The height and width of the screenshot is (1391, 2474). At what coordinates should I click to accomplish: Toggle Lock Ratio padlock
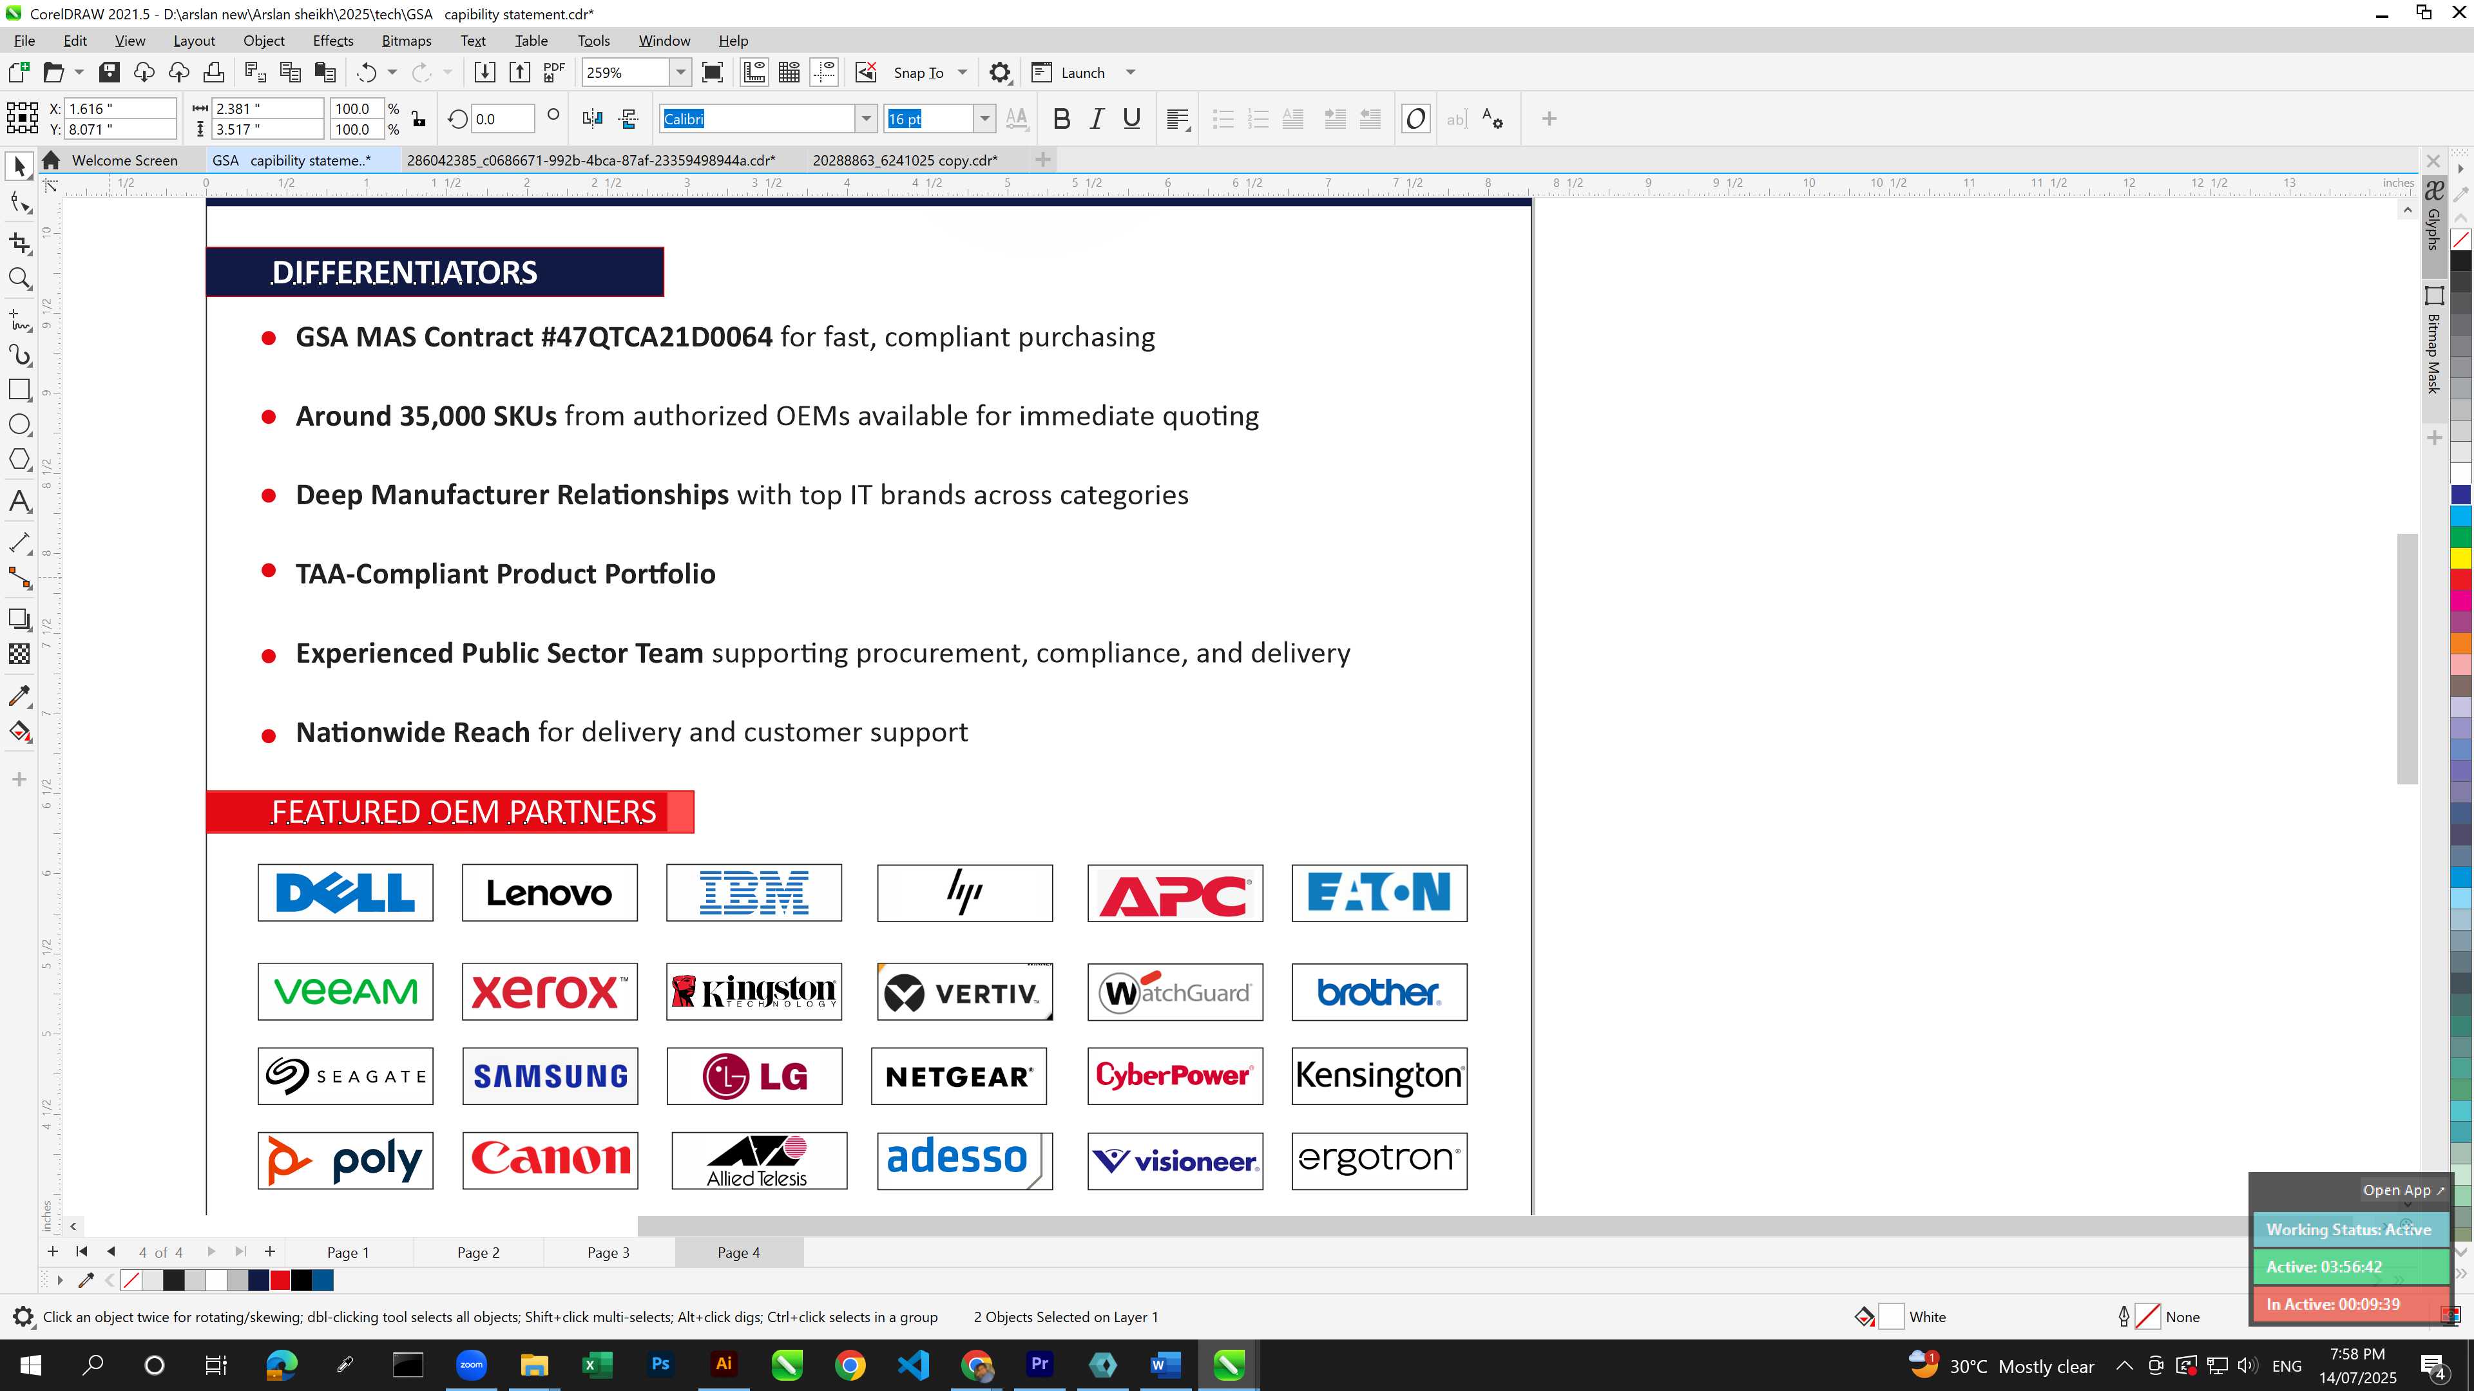(419, 119)
